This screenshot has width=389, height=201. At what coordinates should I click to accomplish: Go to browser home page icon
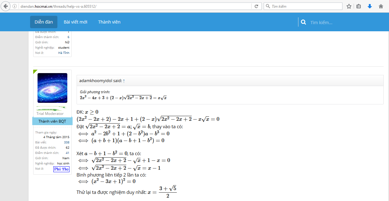[381, 6]
